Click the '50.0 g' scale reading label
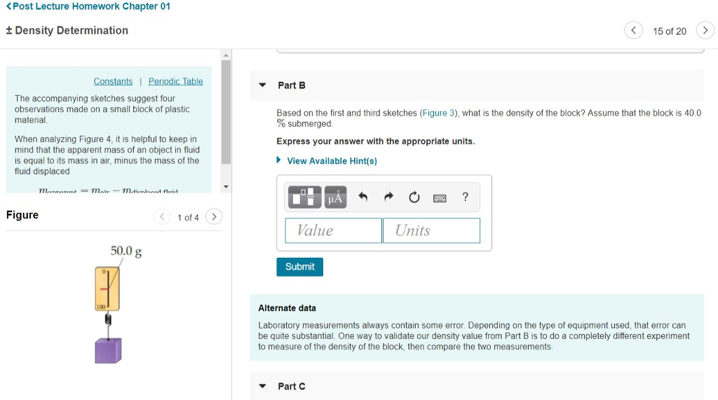Screen dimensions: 718x400 126,251
